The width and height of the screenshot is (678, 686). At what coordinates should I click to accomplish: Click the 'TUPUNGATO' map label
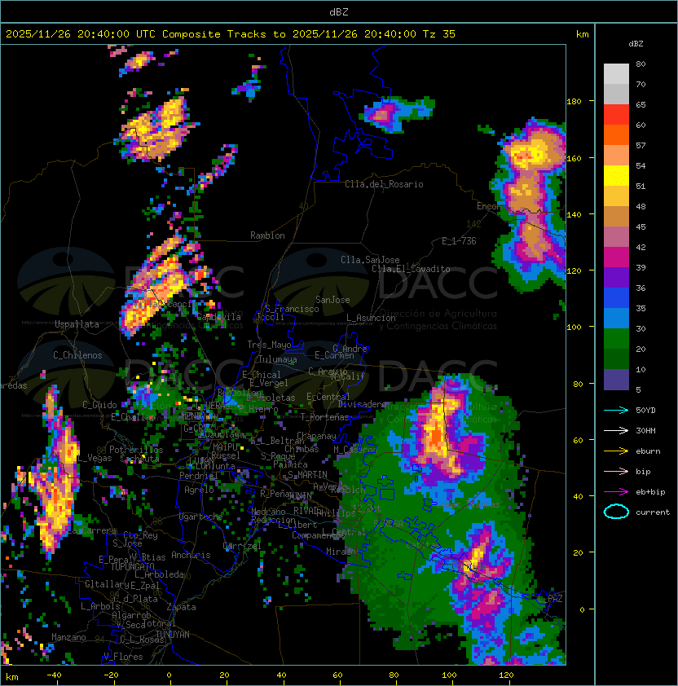132,566
